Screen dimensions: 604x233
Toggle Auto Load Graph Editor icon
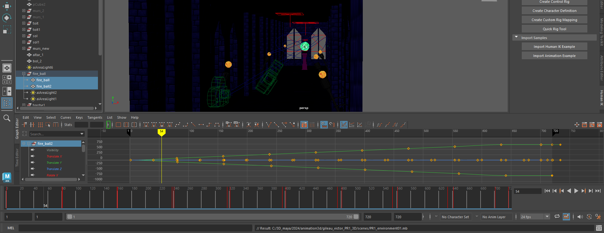coord(304,125)
